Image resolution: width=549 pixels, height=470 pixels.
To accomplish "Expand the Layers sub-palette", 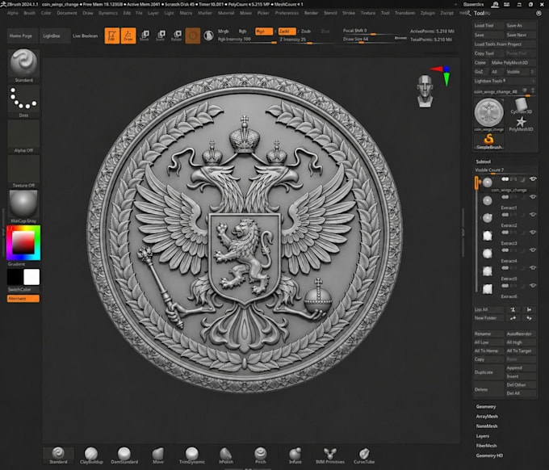I will pos(483,436).
